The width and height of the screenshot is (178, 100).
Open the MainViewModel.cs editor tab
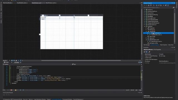point(8,3)
